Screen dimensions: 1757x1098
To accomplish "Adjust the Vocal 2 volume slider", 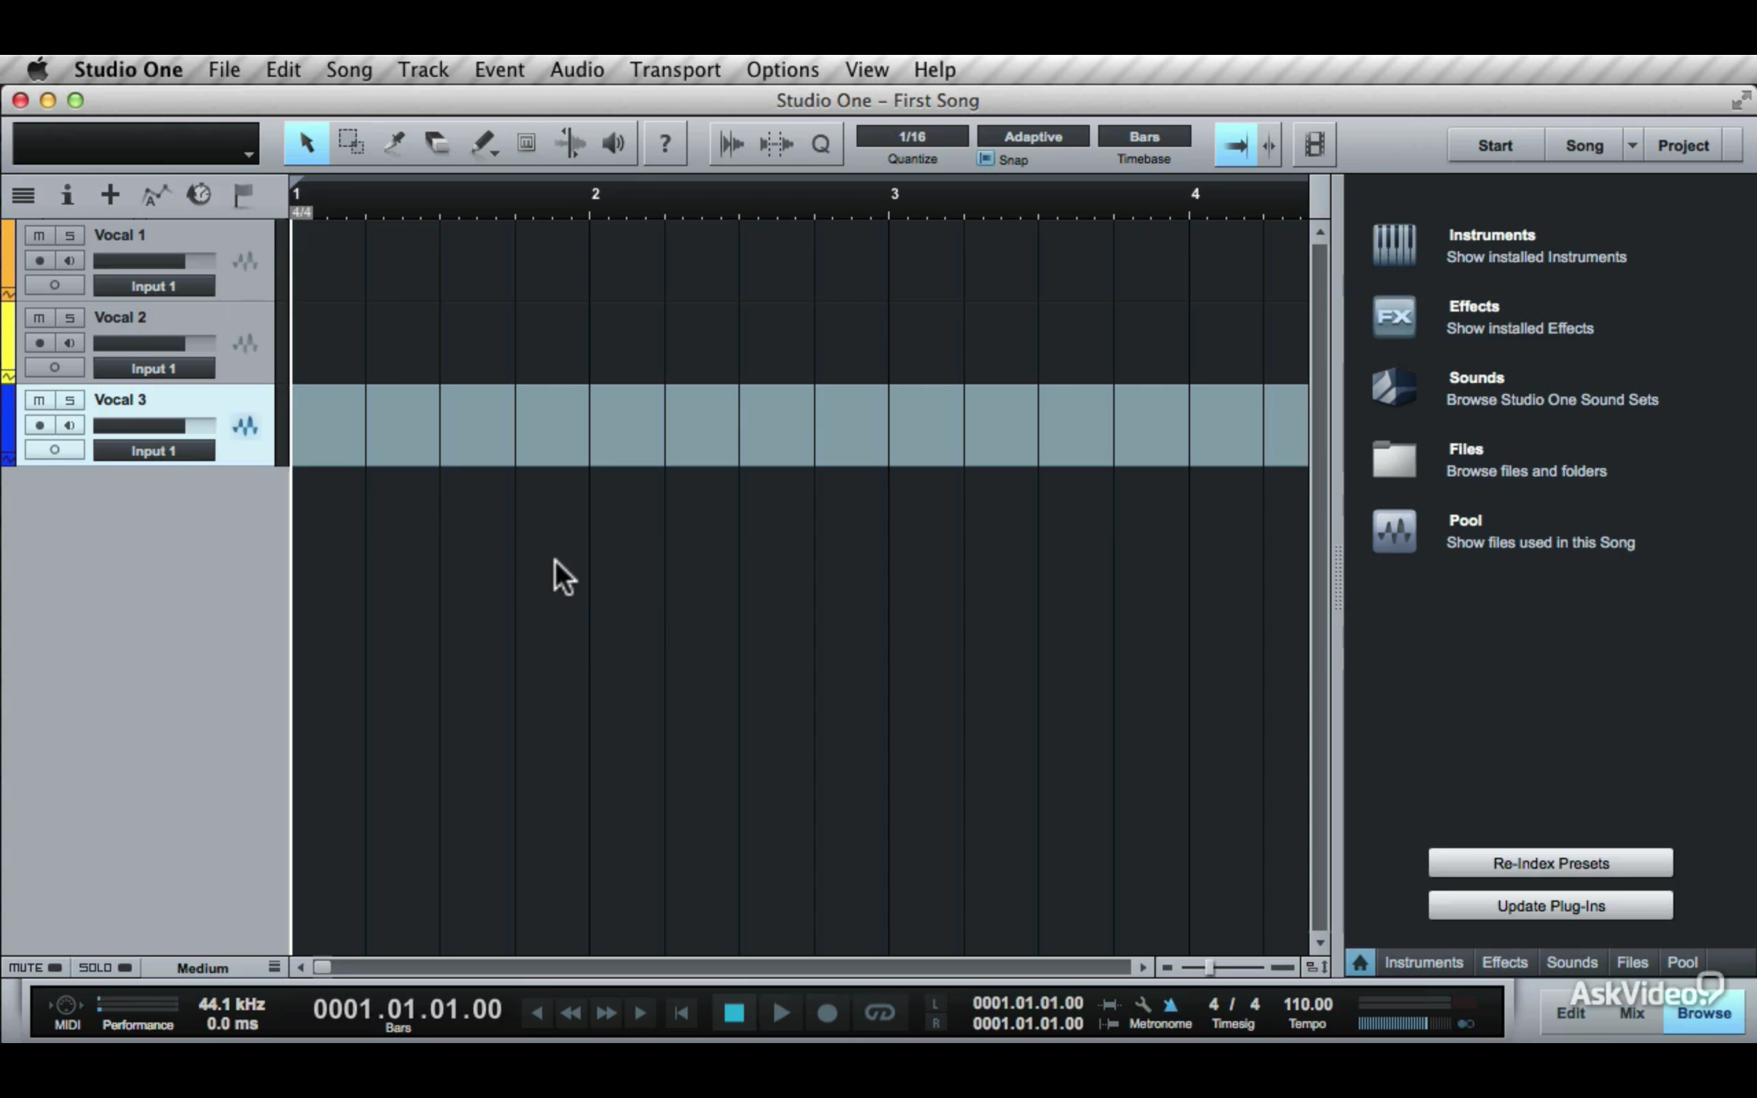I will (x=154, y=342).
